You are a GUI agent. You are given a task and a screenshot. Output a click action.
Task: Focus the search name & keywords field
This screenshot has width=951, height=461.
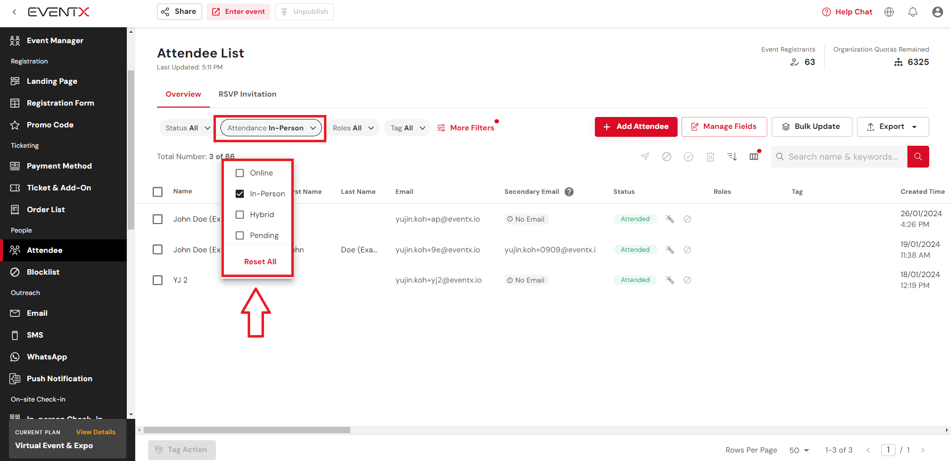pos(843,157)
